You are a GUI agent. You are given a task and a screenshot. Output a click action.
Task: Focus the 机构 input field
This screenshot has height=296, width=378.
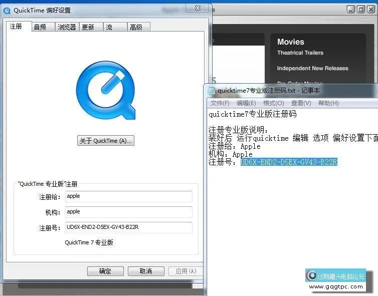click(128, 212)
